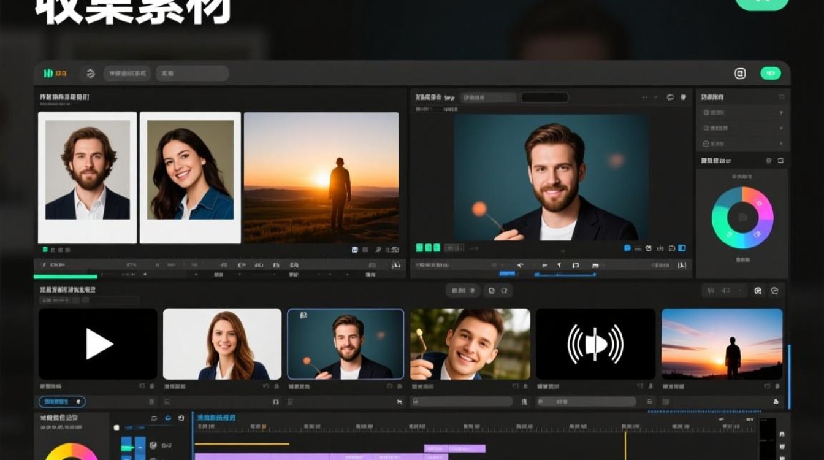Select the sunset silhouette thumbnail in media grid
This screenshot has height=460, width=824.
point(722,343)
